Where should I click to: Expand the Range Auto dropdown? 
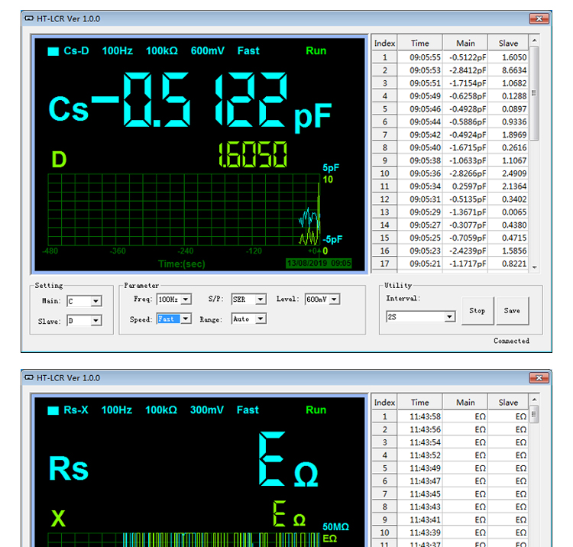[260, 319]
